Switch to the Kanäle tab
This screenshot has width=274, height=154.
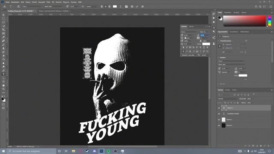(x=227, y=90)
